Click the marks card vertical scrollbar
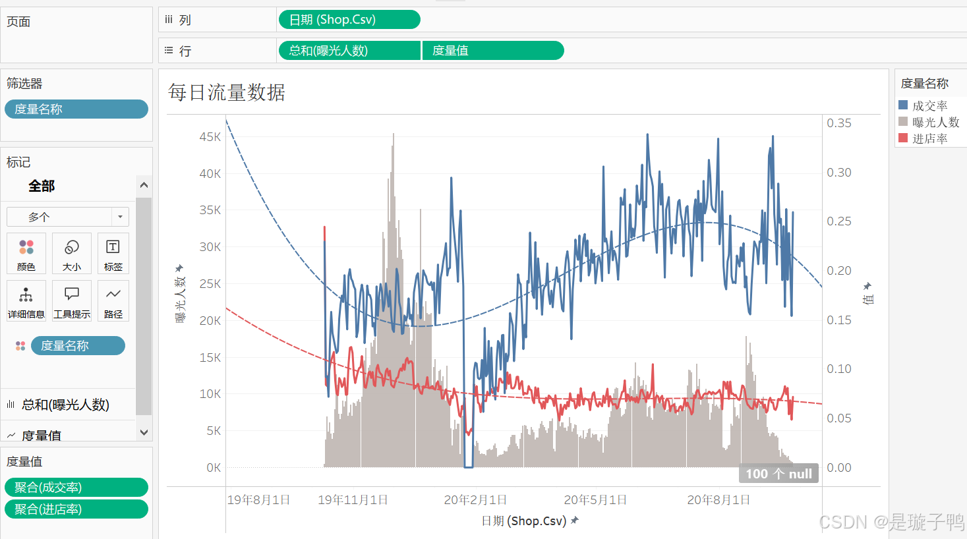 tap(144, 306)
